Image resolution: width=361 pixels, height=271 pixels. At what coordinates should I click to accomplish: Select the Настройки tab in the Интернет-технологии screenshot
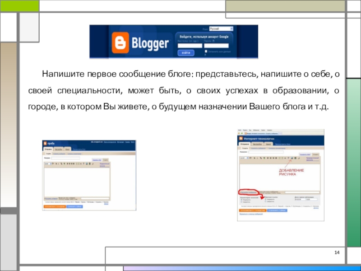pos(257,144)
